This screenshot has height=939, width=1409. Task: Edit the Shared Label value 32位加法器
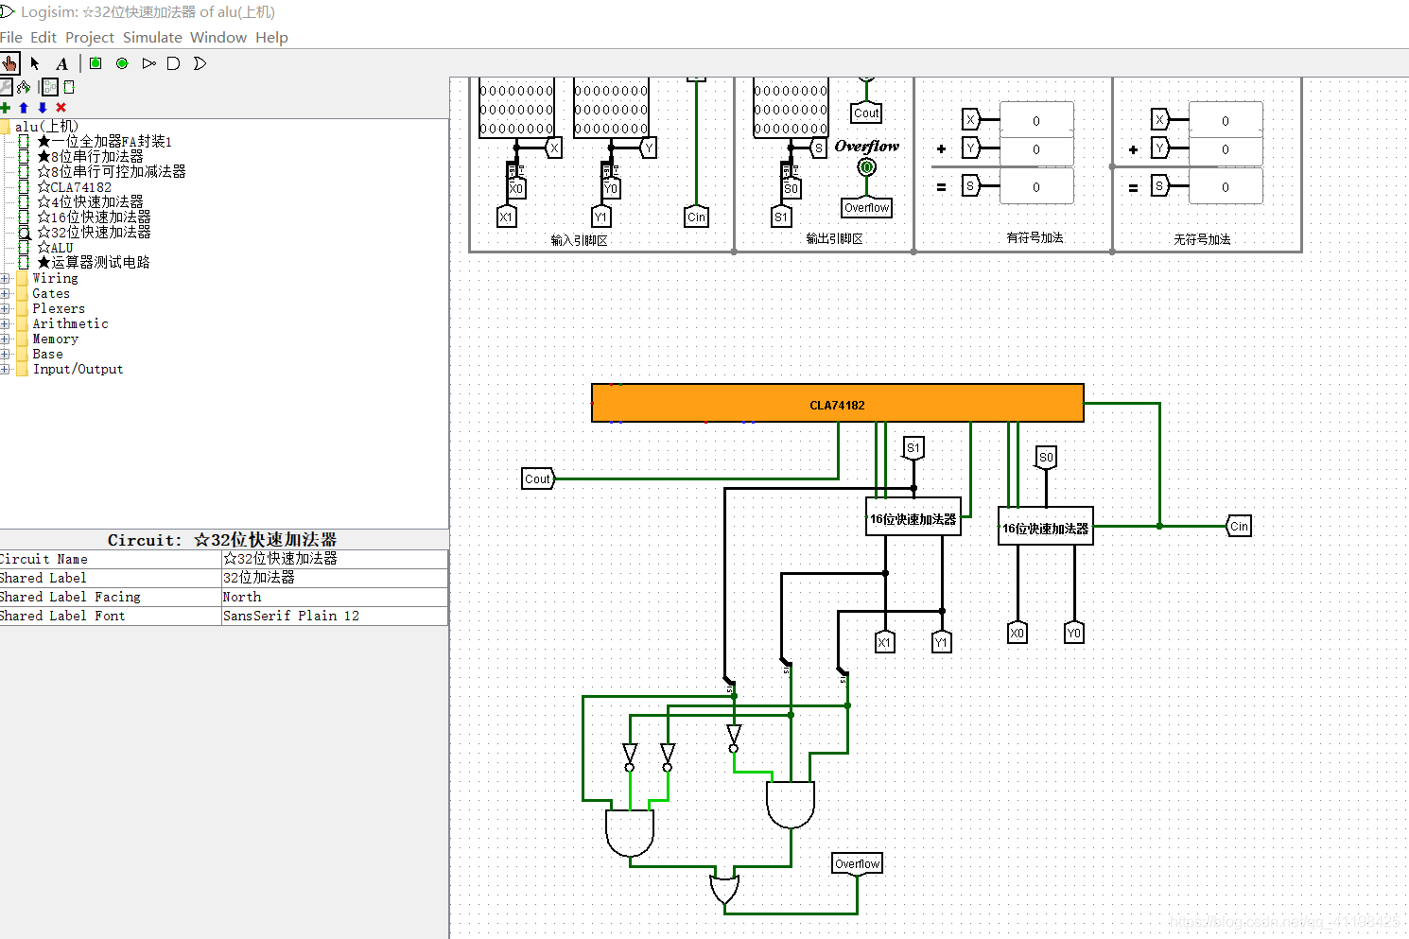(334, 578)
